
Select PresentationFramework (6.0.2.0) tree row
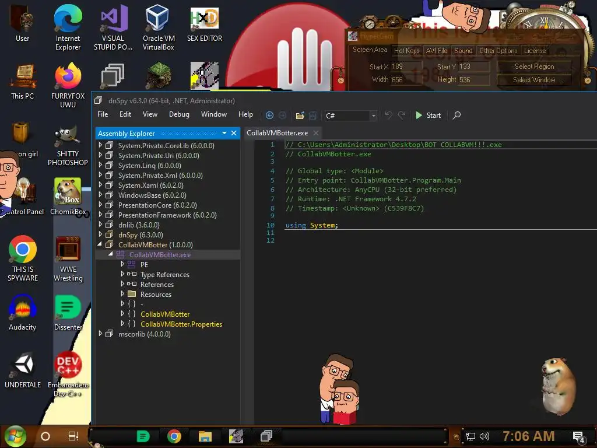[167, 215]
